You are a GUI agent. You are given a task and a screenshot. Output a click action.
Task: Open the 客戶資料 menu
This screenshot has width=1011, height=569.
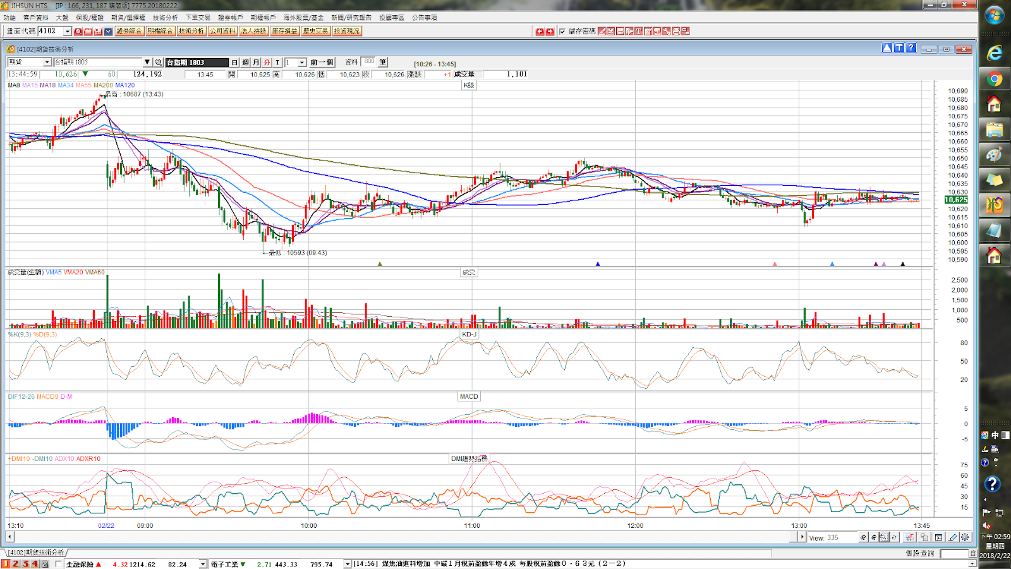[36, 18]
